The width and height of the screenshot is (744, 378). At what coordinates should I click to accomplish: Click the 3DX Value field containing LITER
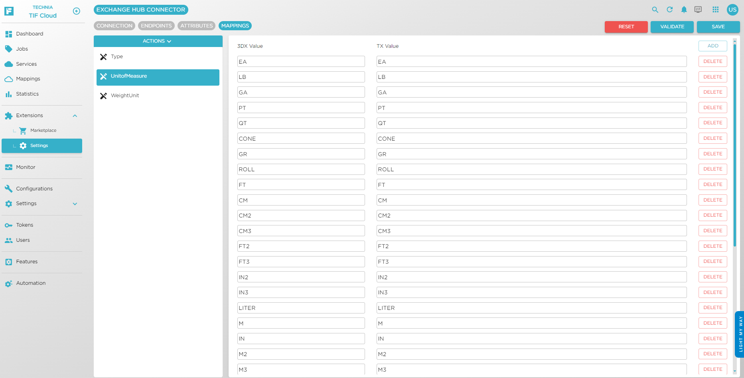(x=301, y=308)
